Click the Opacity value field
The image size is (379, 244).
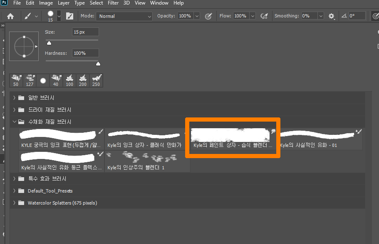coord(185,16)
